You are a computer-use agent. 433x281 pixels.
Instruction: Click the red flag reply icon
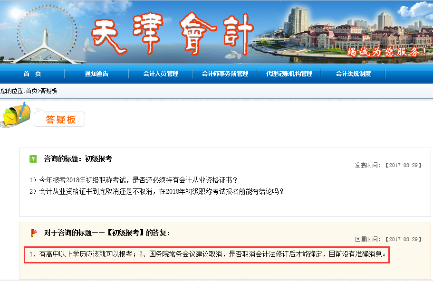34,233
